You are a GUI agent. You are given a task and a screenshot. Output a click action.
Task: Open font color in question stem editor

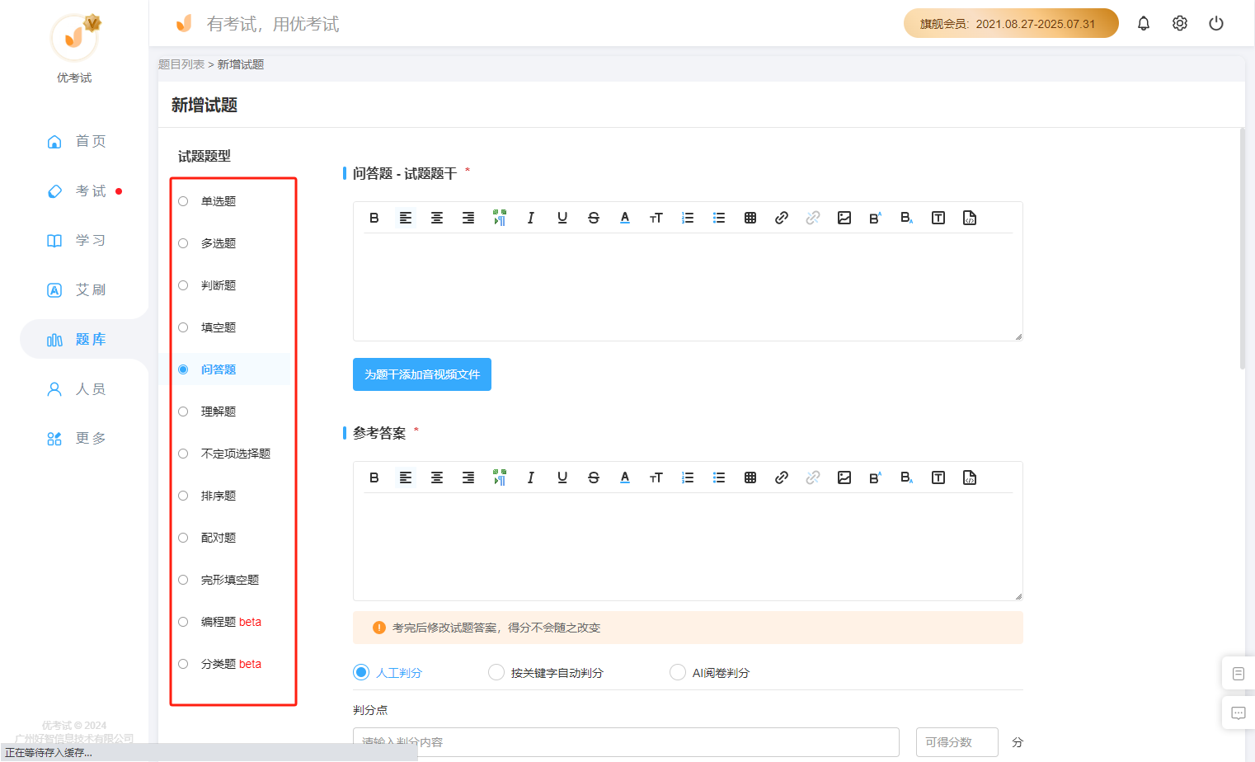pyautogui.click(x=625, y=218)
